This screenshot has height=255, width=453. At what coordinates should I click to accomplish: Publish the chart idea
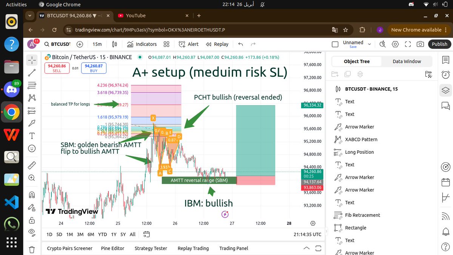pos(439,44)
